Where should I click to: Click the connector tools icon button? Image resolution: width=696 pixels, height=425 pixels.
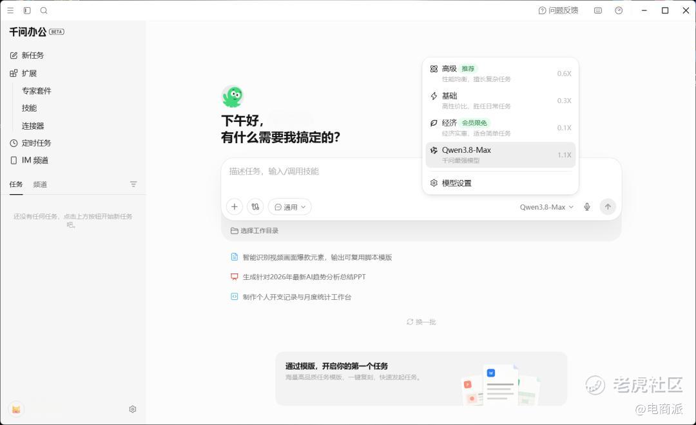click(255, 206)
